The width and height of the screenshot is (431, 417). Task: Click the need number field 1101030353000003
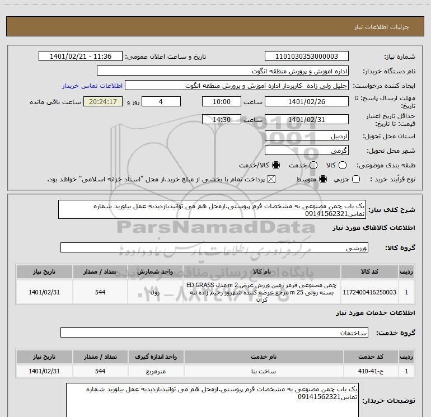307,57
